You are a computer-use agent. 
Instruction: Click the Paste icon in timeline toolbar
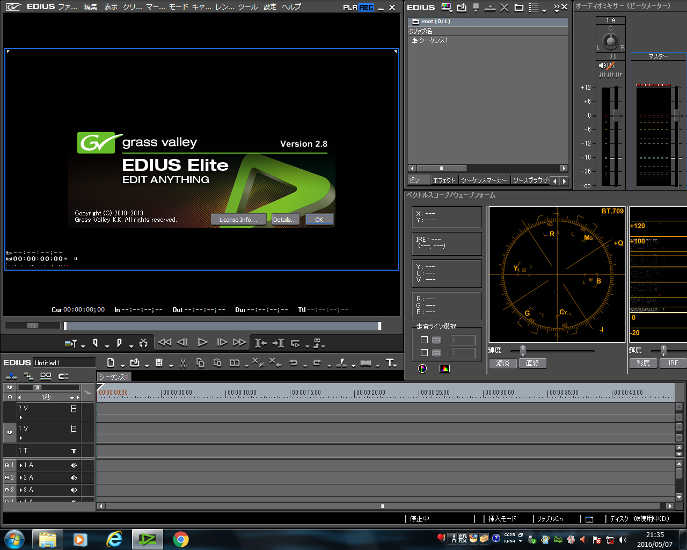(x=217, y=363)
